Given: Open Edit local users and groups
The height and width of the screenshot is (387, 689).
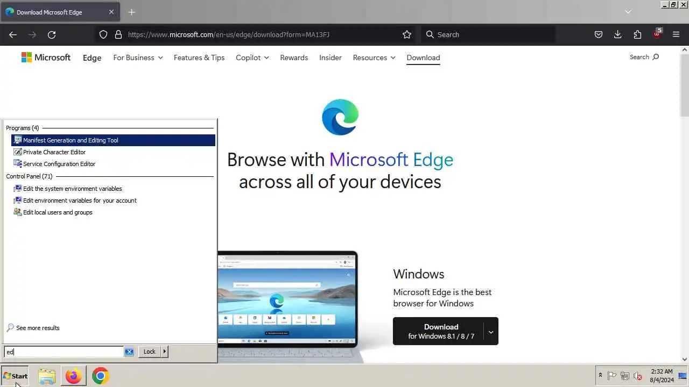Looking at the screenshot, I should click(113, 212).
